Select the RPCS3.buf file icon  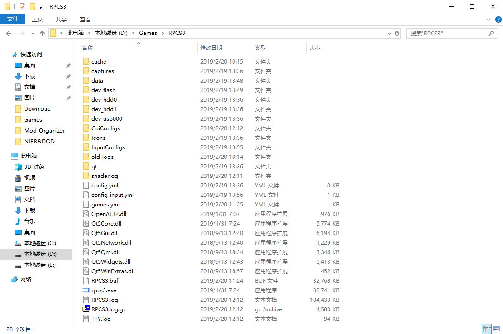(86, 280)
